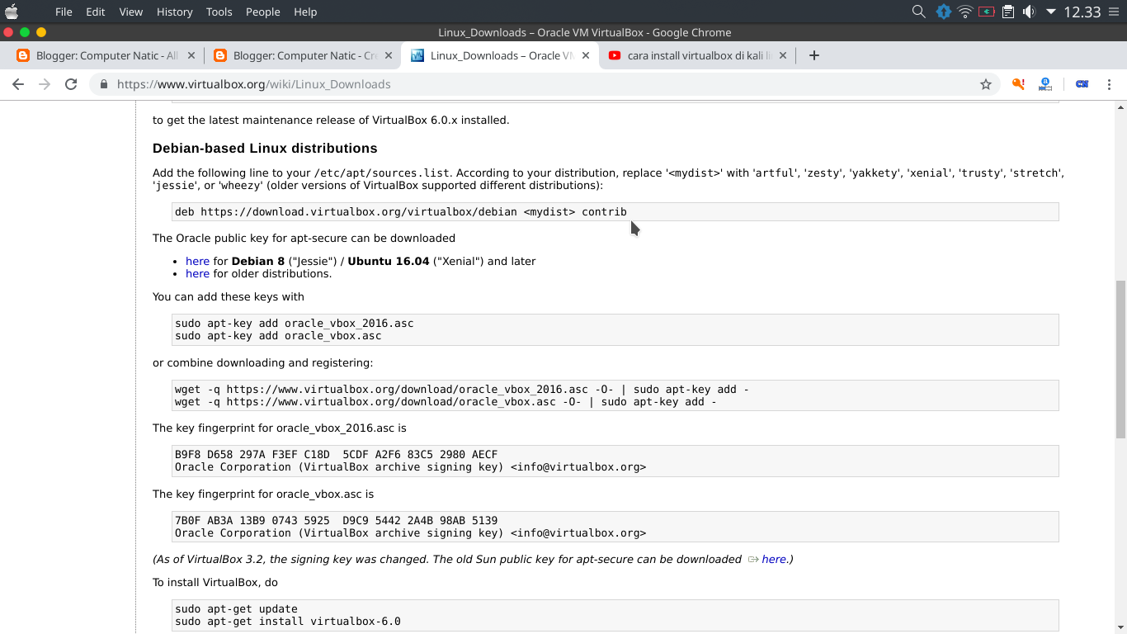1127x634 pixels.
Task: Expand the hidden system tray arrow
Action: point(1051,12)
